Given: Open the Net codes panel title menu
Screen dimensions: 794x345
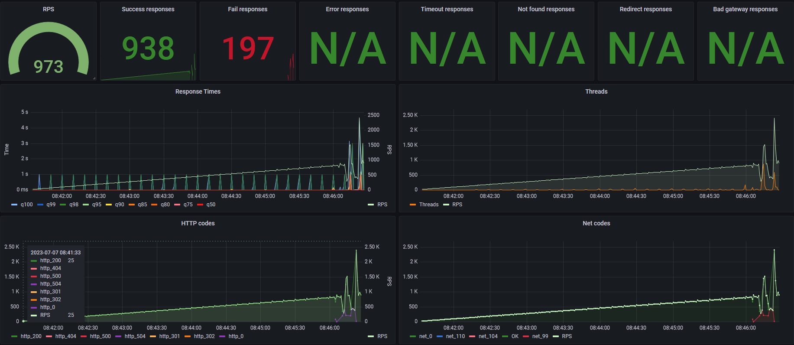Looking at the screenshot, I should pyautogui.click(x=596, y=223).
